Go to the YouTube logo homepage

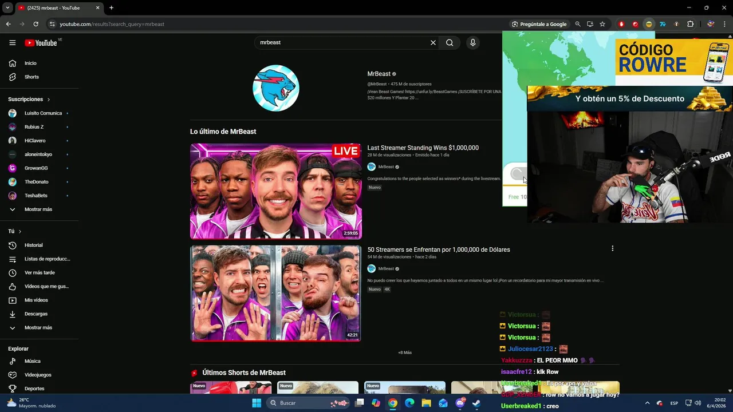pyautogui.click(x=41, y=43)
